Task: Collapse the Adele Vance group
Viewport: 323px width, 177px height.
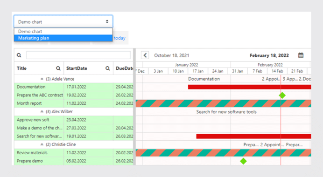Action: (42, 79)
